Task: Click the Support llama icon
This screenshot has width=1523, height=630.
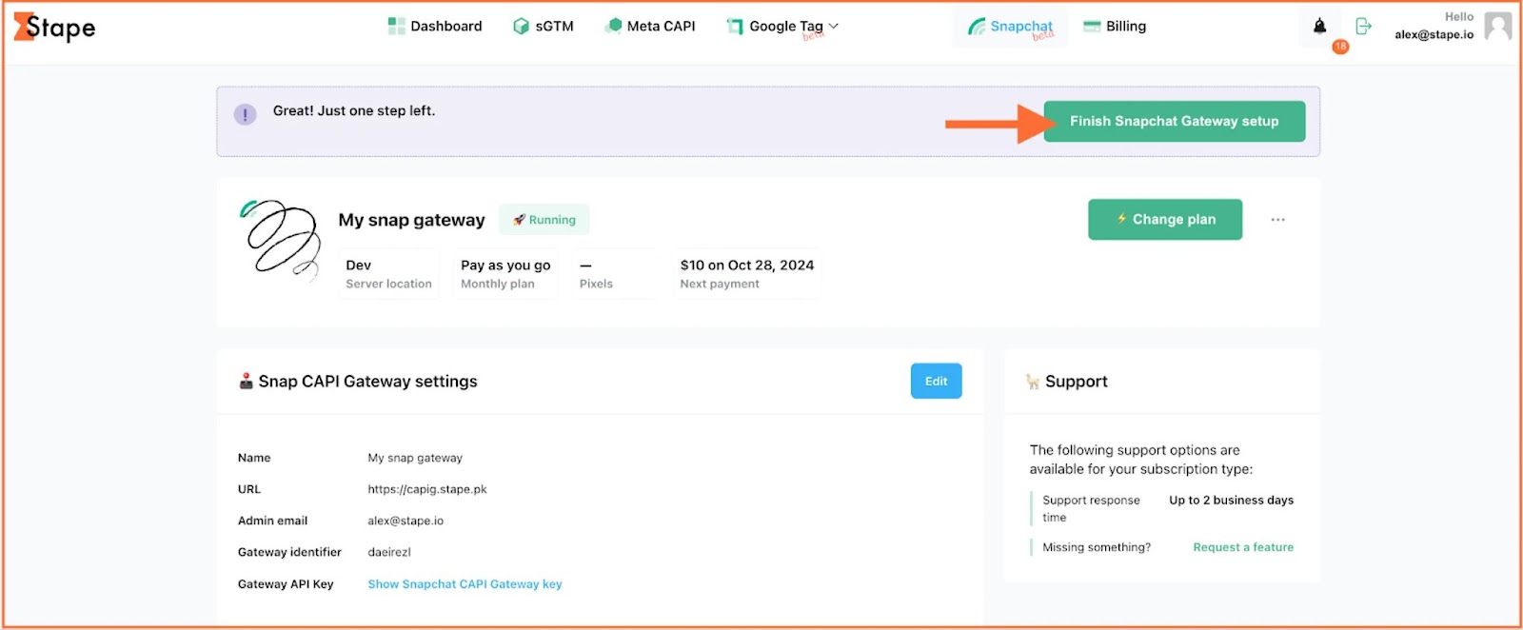Action: click(1033, 382)
